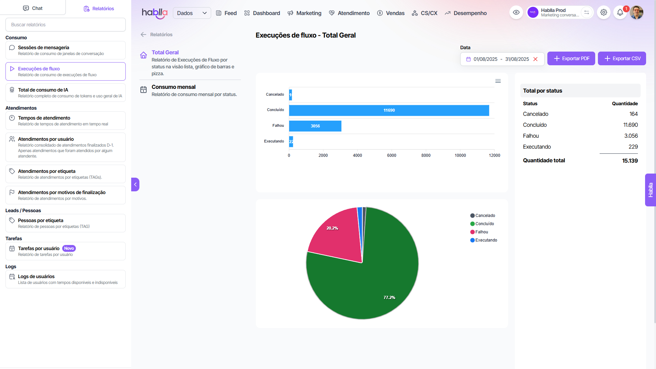Click the Total Geral home icon
656x369 pixels.
(143, 55)
